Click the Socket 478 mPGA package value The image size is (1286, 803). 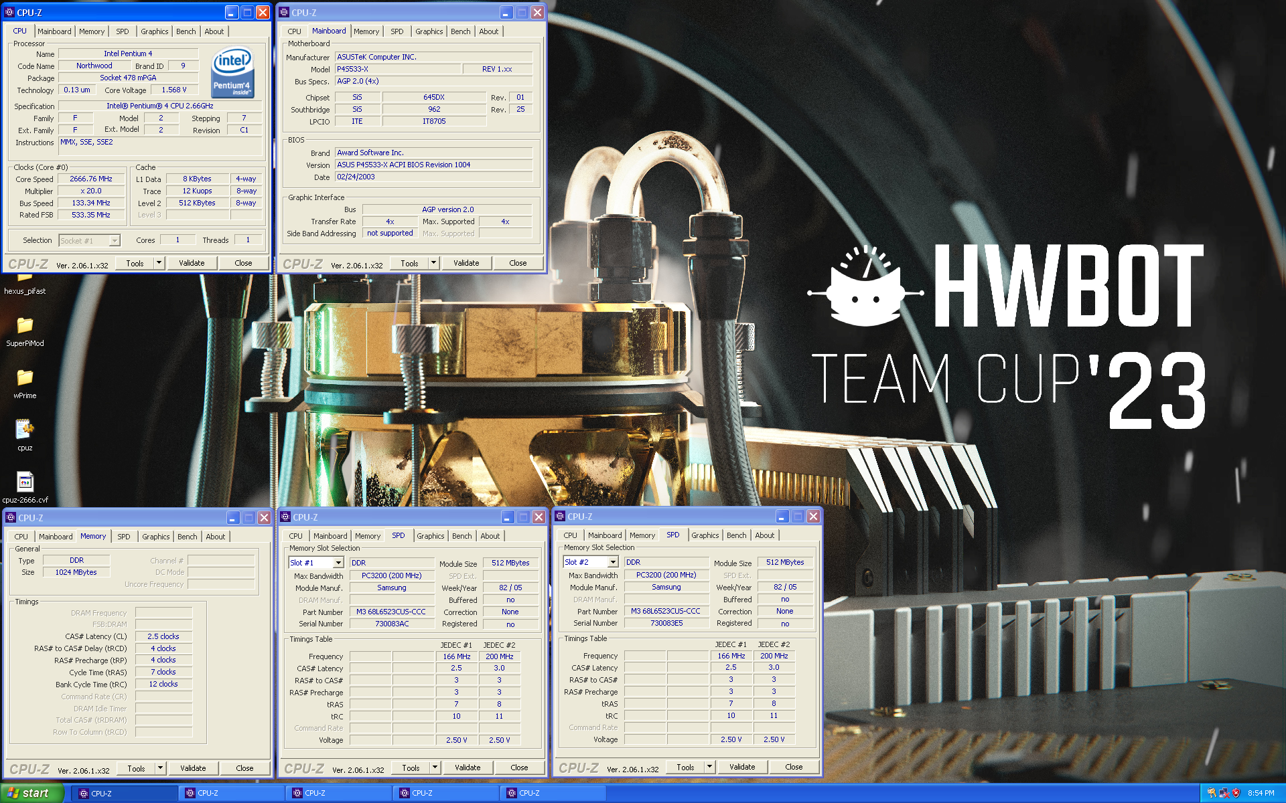pos(128,78)
